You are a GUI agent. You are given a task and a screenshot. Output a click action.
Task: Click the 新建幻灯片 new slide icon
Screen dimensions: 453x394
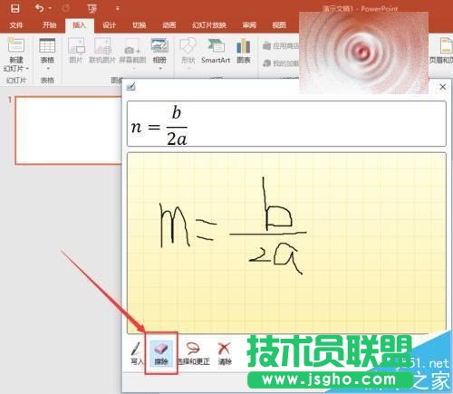click(16, 46)
